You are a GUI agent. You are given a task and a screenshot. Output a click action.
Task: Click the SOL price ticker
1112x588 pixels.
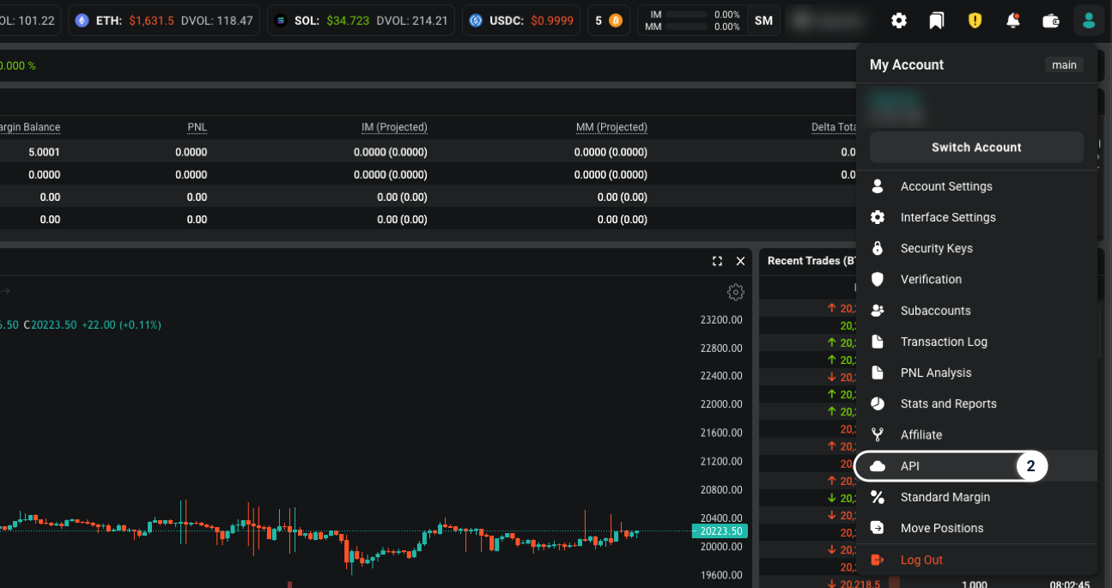click(361, 21)
